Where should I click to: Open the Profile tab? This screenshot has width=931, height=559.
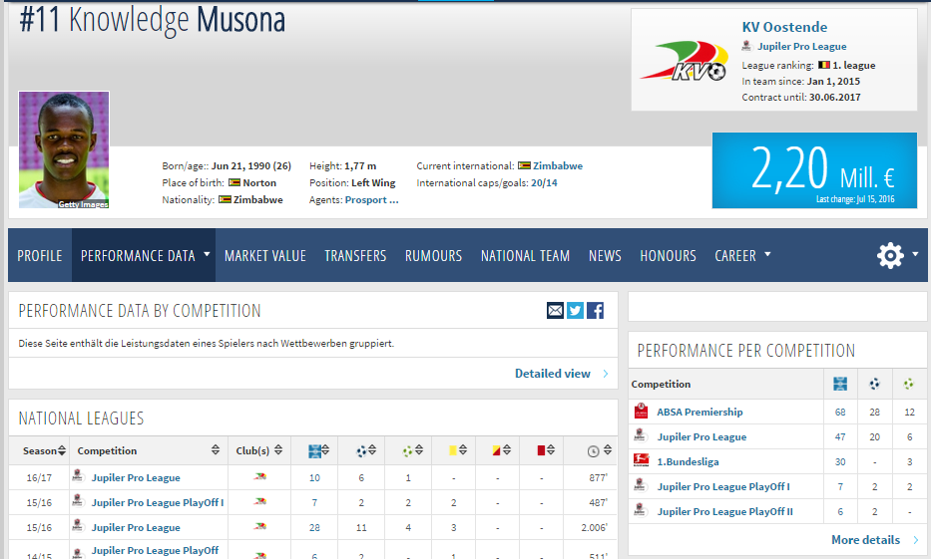pyautogui.click(x=40, y=255)
